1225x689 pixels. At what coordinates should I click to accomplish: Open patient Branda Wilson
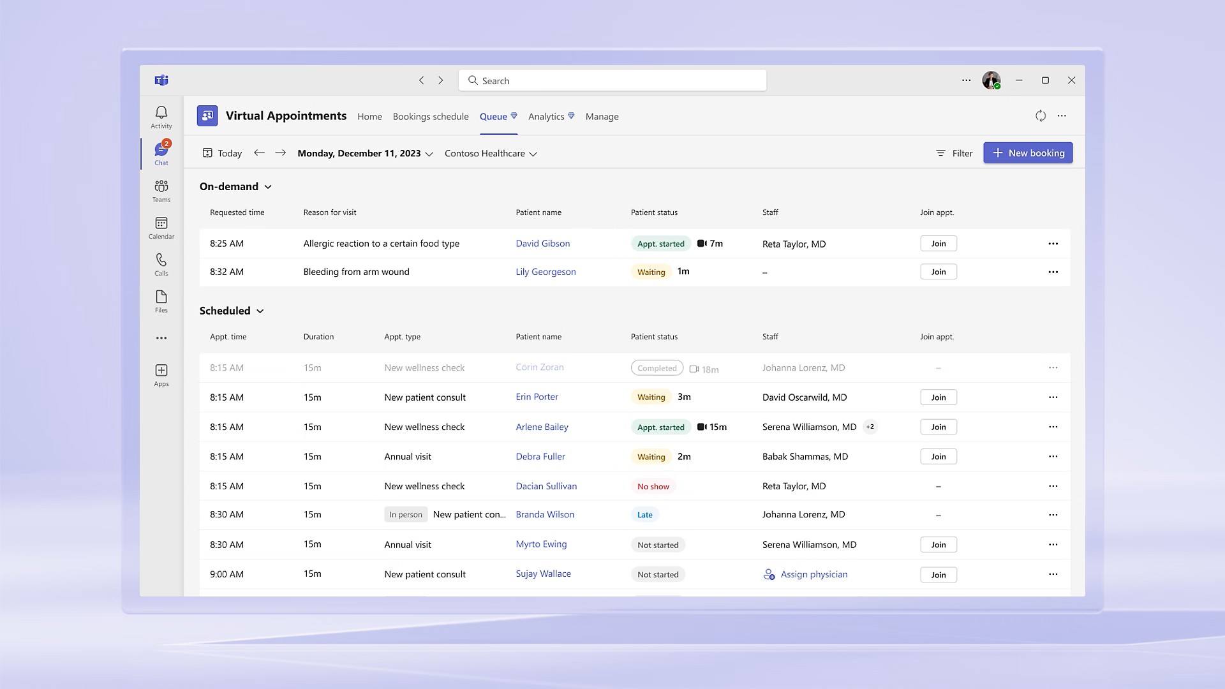pos(545,515)
